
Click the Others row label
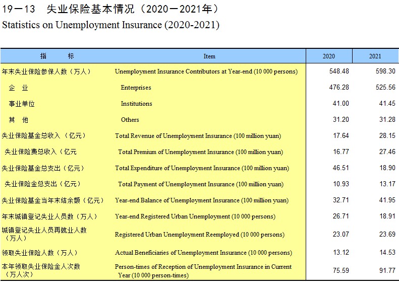coord(130,120)
